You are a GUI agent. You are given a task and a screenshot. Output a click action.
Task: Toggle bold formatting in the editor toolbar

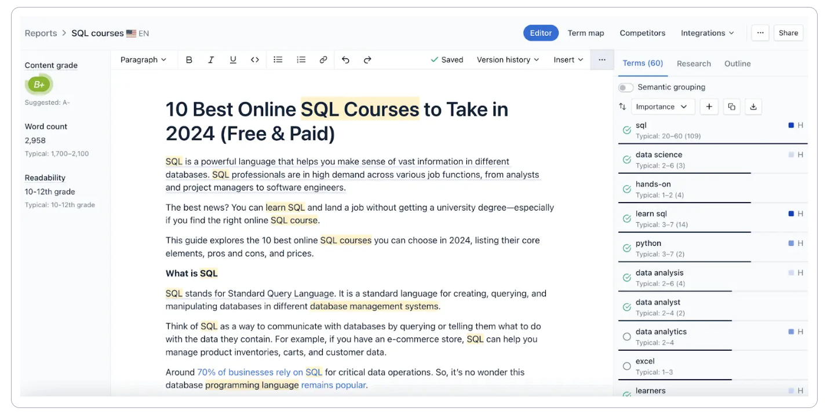[189, 60]
